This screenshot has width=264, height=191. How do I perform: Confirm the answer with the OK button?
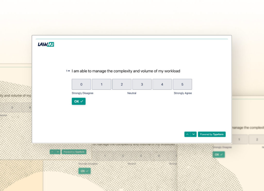point(79,101)
